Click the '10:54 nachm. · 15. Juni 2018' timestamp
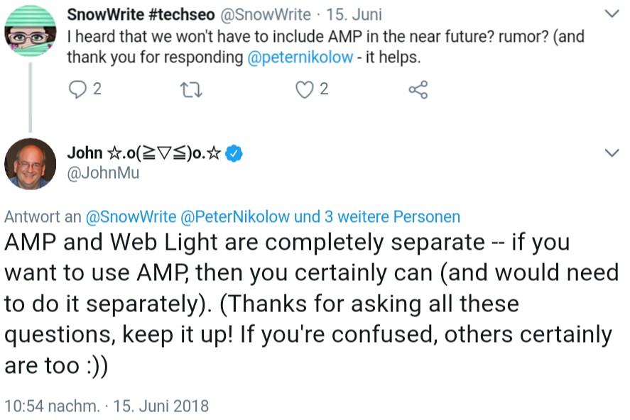The width and height of the screenshot is (630, 420). click(x=107, y=406)
